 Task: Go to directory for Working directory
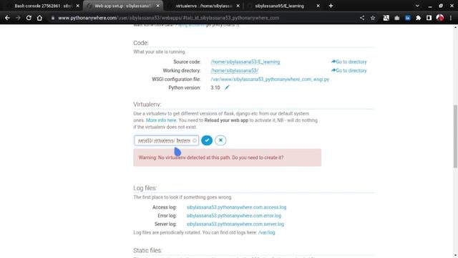coord(349,70)
